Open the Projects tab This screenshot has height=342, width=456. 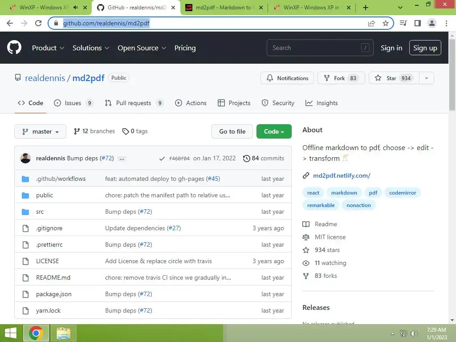(234, 103)
